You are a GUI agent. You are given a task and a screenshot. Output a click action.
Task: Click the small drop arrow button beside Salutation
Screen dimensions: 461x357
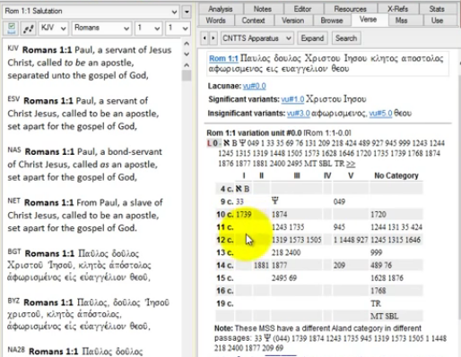(187, 12)
